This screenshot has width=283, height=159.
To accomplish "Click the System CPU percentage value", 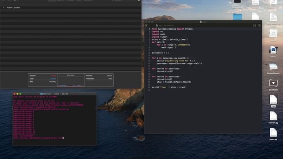I will click(53, 76).
